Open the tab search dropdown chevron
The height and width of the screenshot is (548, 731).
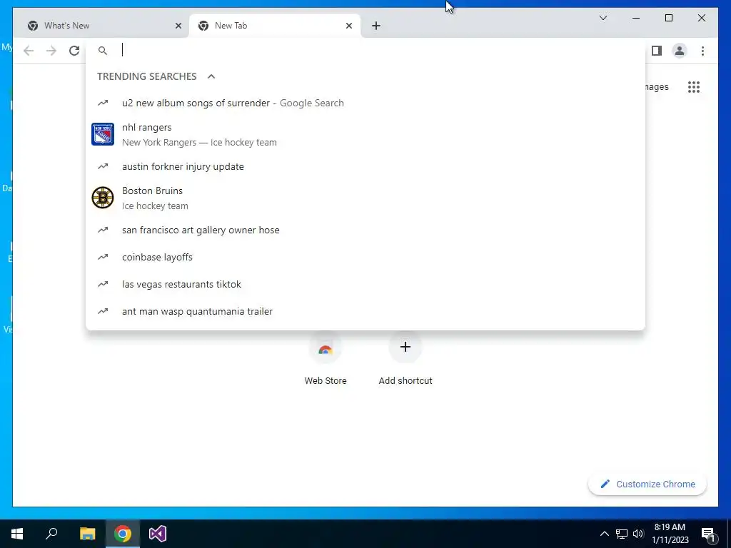[x=603, y=18]
